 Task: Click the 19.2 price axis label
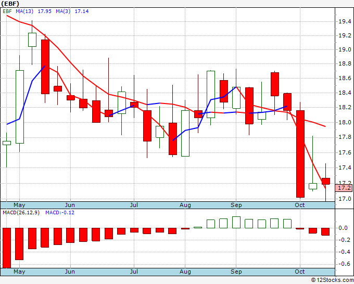click(345, 36)
